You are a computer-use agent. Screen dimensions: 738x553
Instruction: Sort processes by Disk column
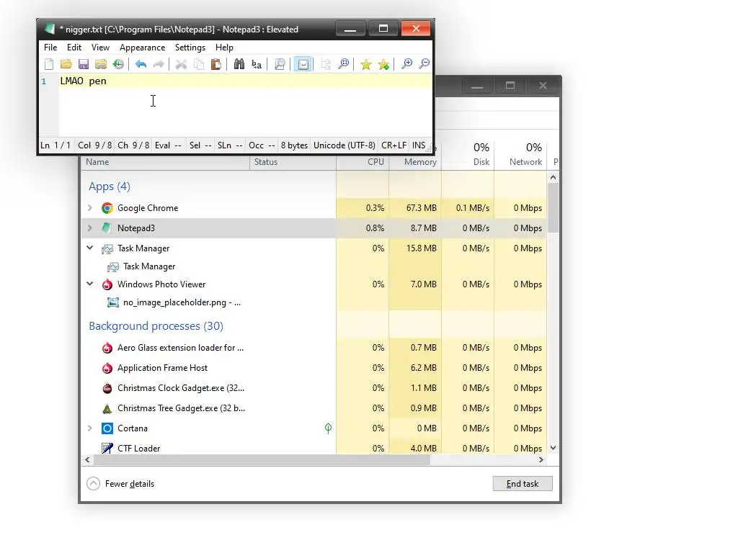point(468,156)
